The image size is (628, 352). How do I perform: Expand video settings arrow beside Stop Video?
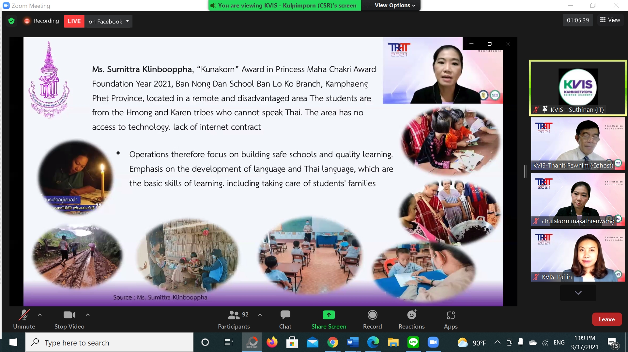click(x=88, y=315)
